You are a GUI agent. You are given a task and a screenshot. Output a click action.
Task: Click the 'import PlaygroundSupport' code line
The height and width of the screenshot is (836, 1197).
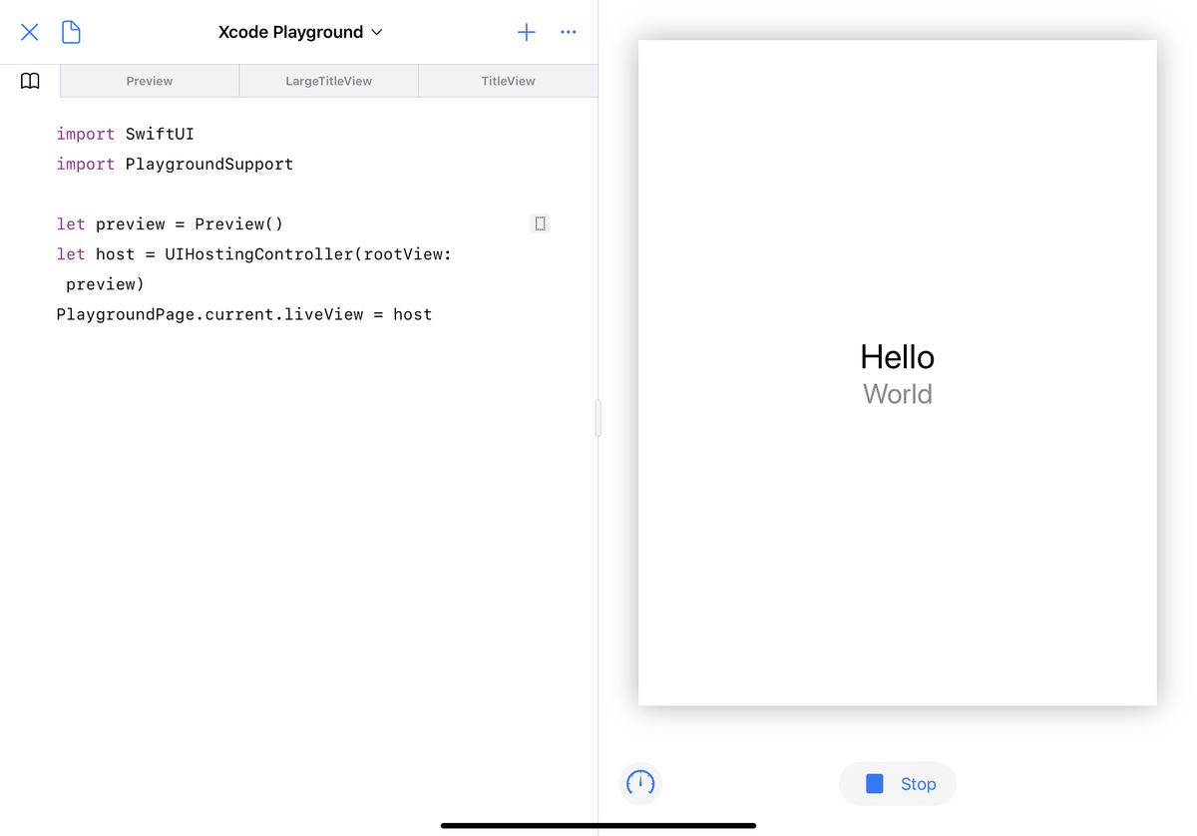(175, 164)
